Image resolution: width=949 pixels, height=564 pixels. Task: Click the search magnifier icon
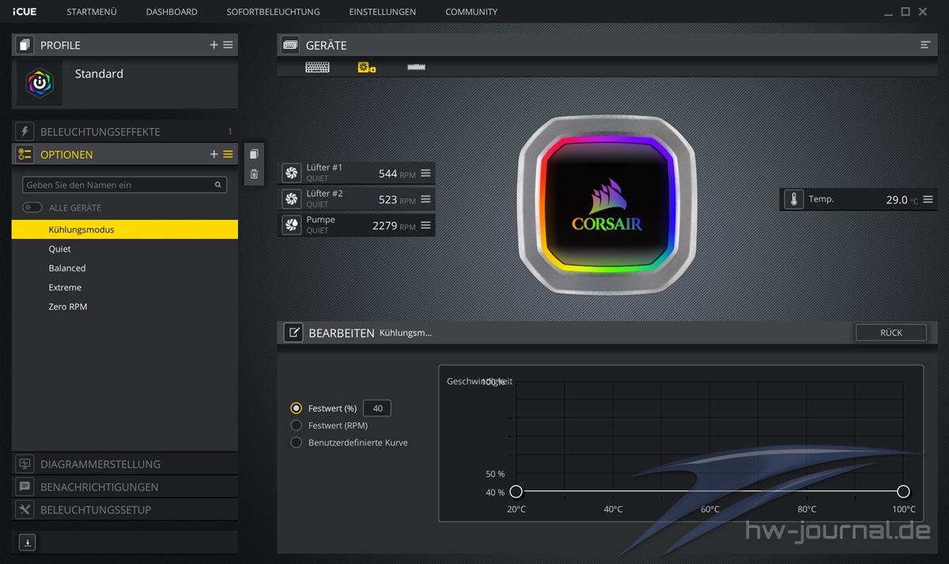[217, 185]
